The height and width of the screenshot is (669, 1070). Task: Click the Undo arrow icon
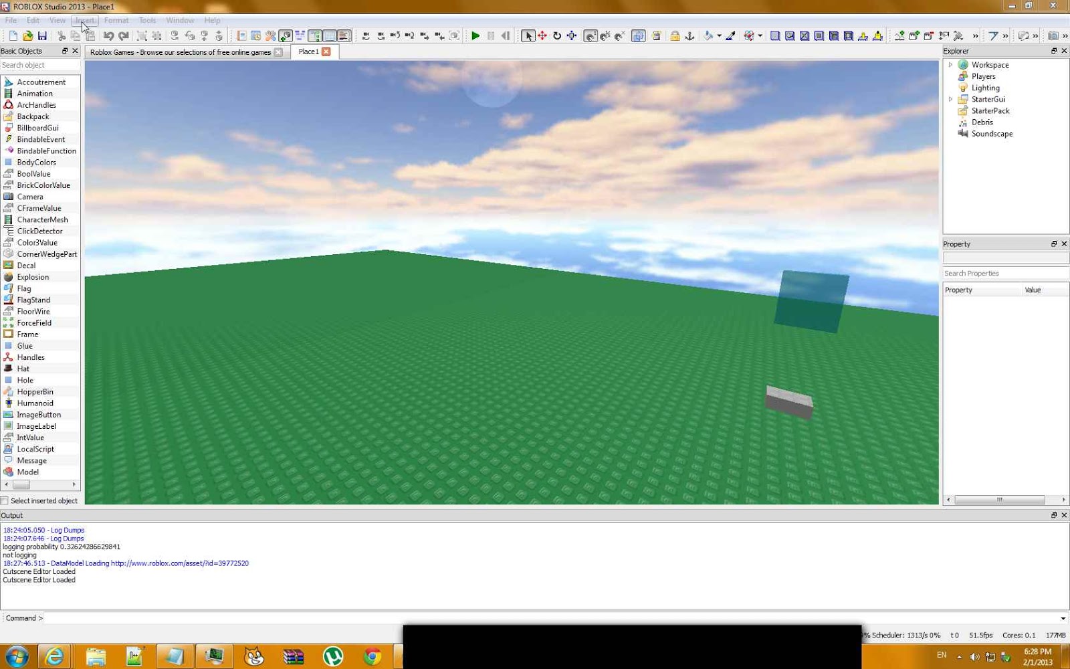coord(108,36)
